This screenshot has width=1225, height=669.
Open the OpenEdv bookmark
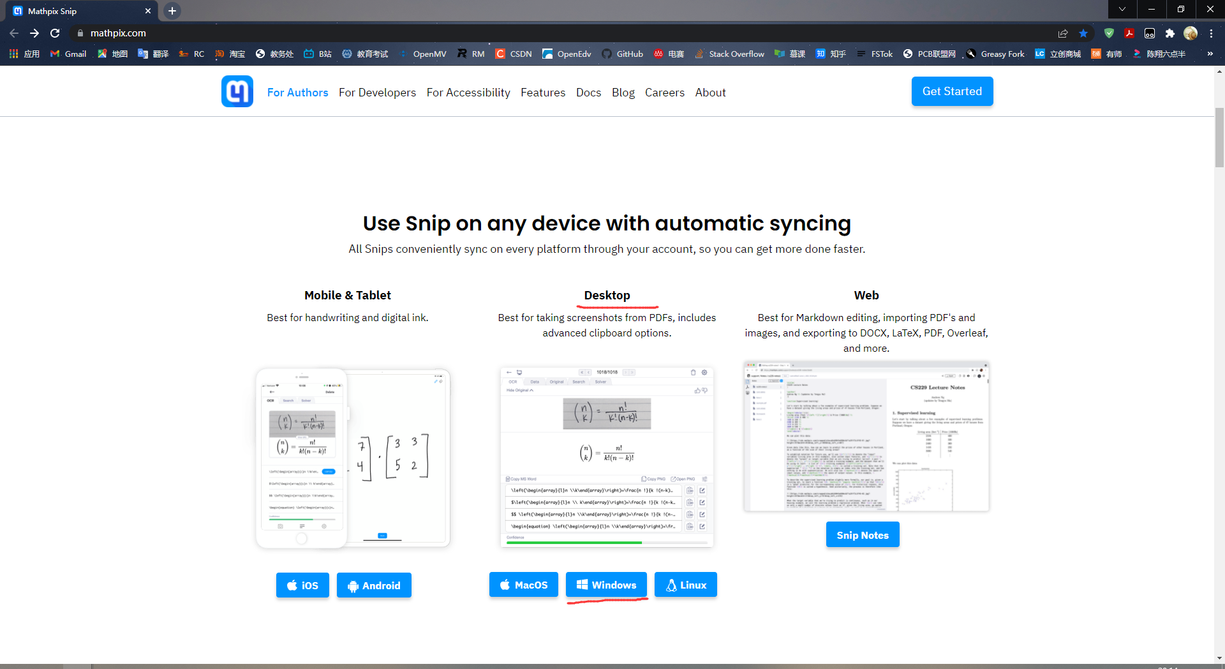[567, 54]
